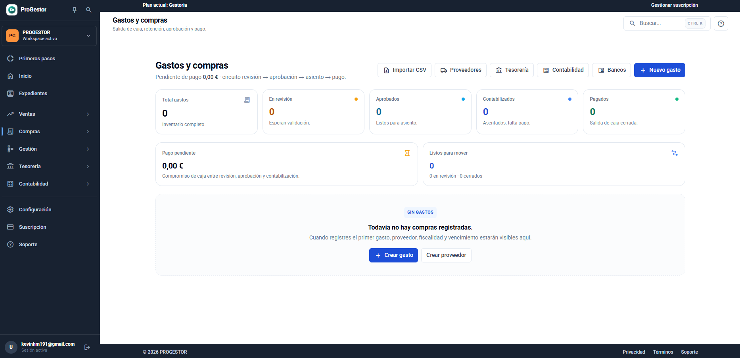740x358 pixels.
Task: Click Plan actual: Gestoría text
Action: pos(165,5)
